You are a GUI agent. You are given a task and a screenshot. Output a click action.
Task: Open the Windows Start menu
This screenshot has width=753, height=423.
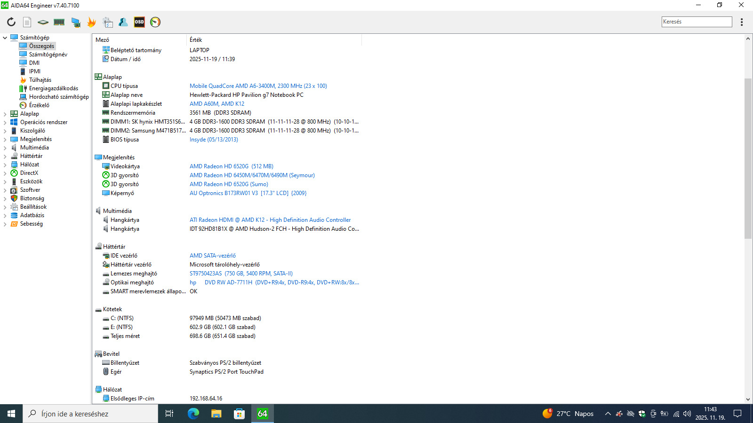tap(11, 414)
